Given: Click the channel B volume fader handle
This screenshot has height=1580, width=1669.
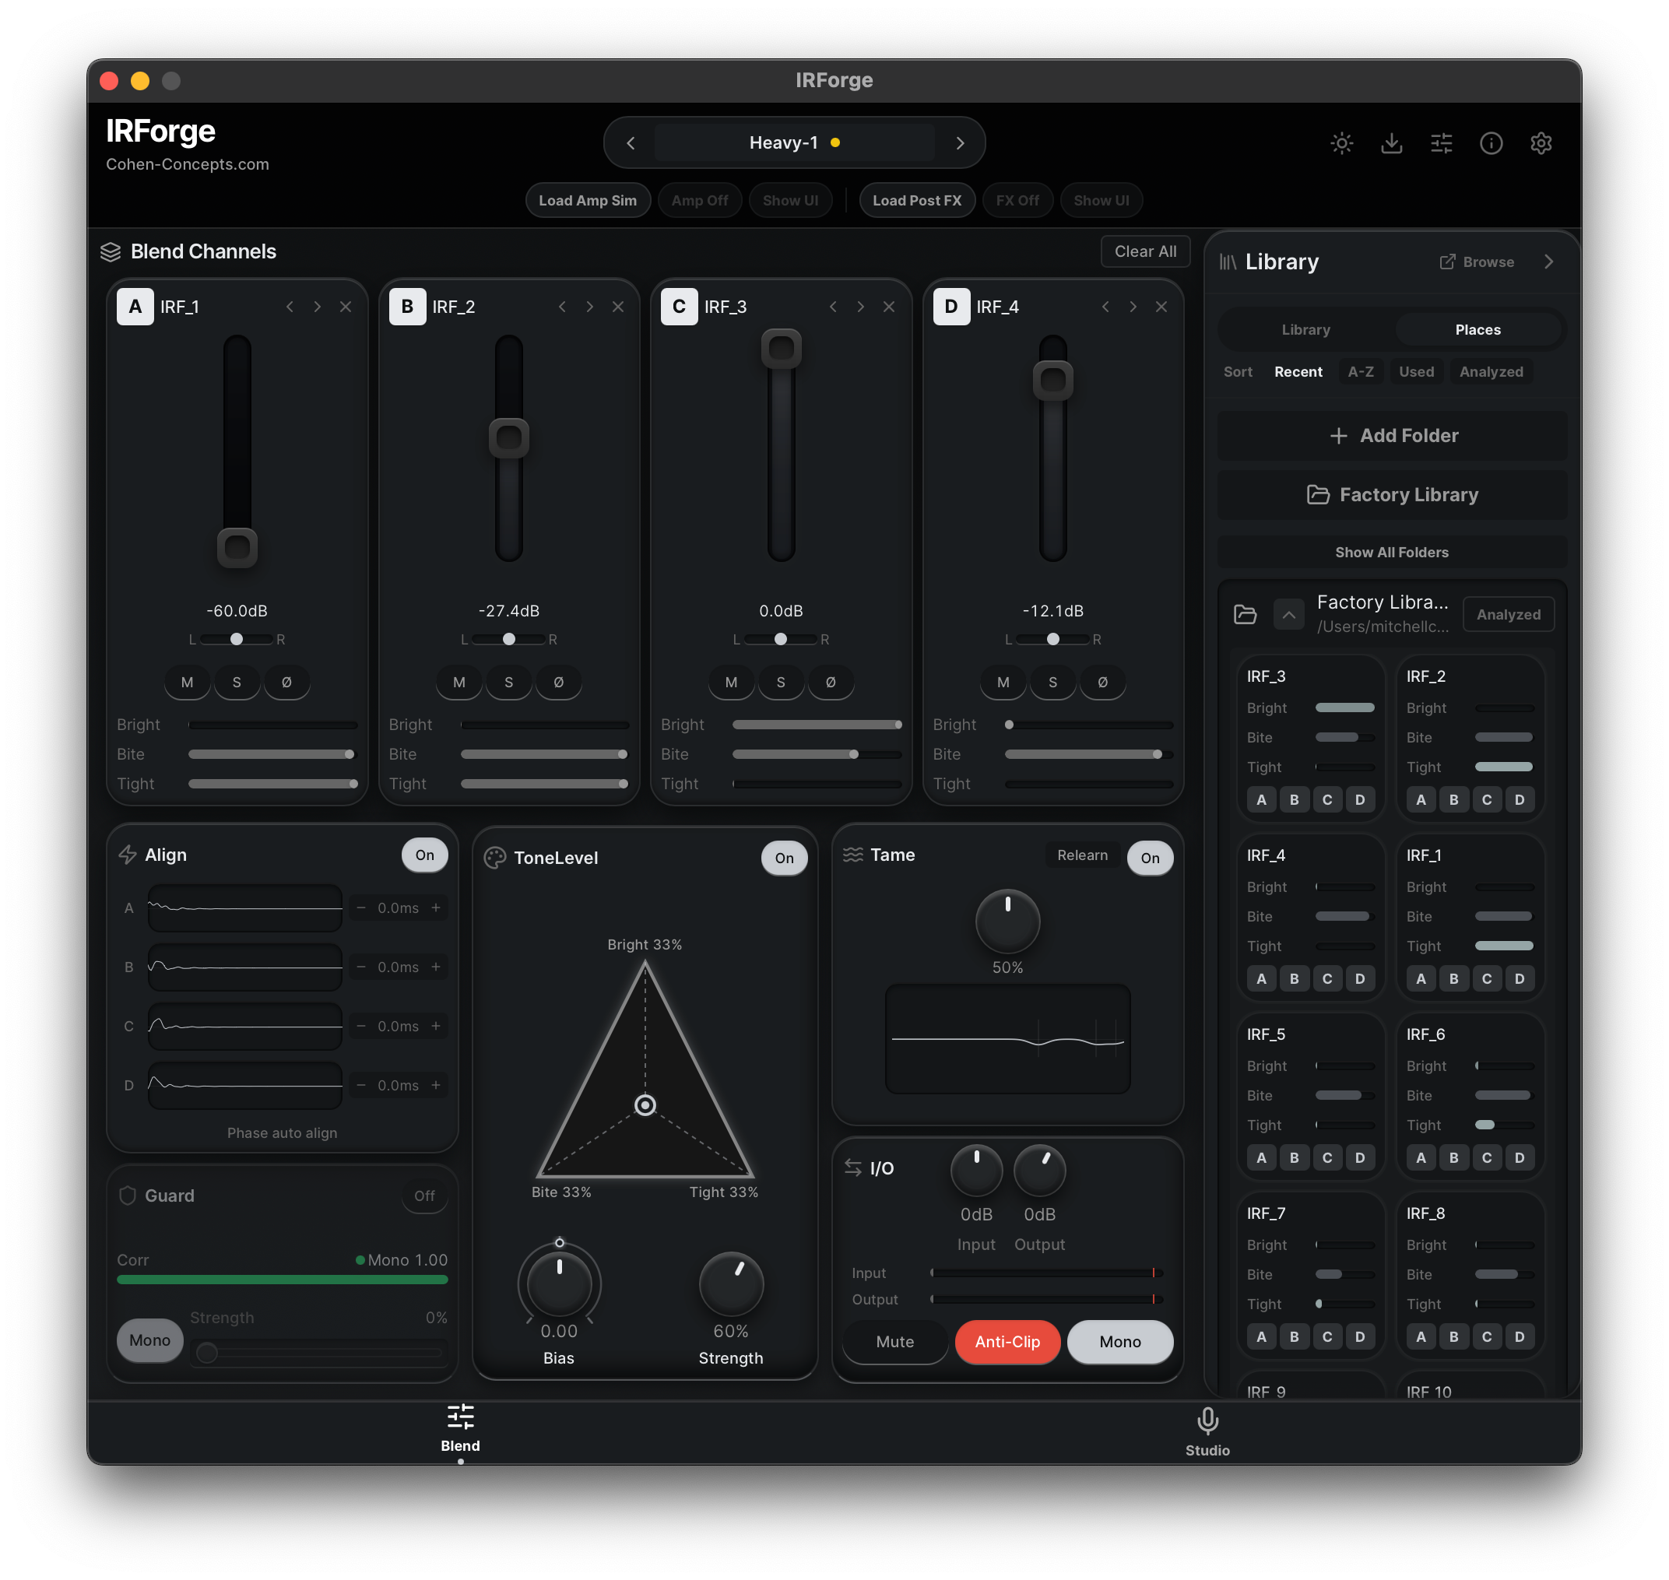Looking at the screenshot, I should (x=509, y=438).
